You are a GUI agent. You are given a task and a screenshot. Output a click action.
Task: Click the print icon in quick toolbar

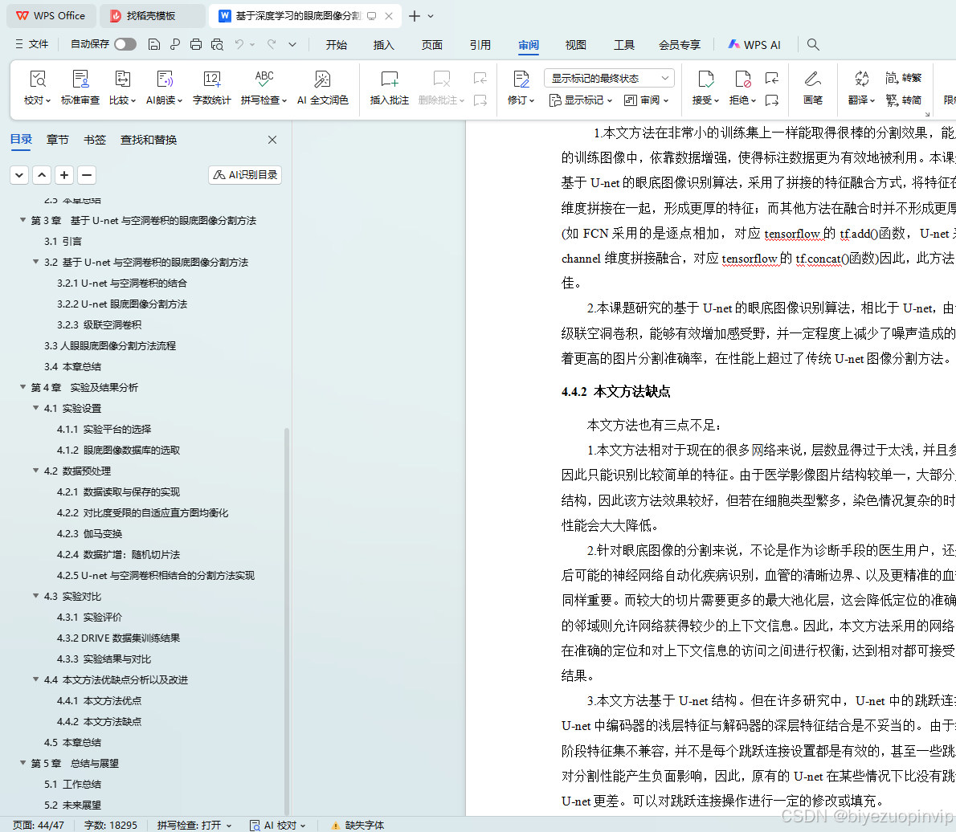click(196, 44)
